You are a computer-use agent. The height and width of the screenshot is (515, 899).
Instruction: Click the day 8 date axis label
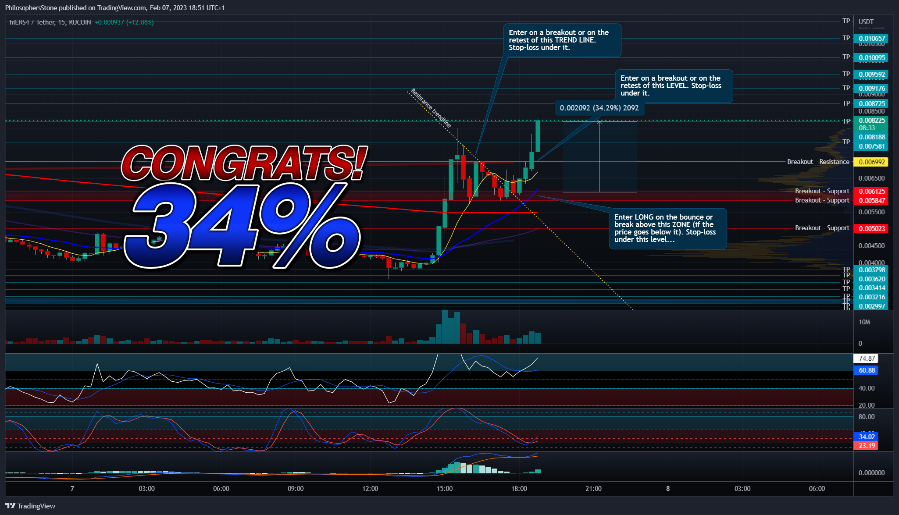(x=668, y=488)
